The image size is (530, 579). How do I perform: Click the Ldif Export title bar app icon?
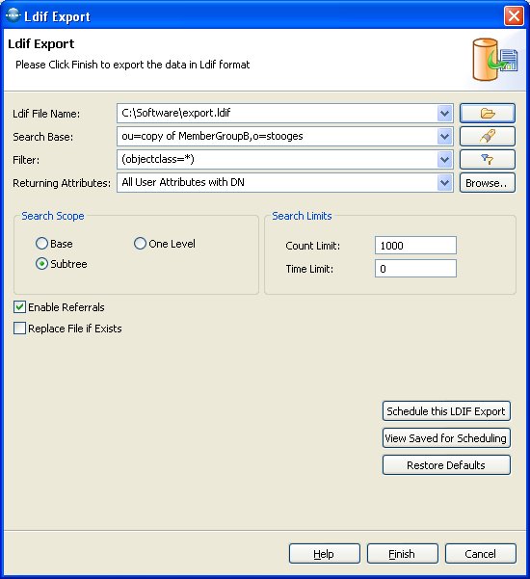pyautogui.click(x=13, y=15)
